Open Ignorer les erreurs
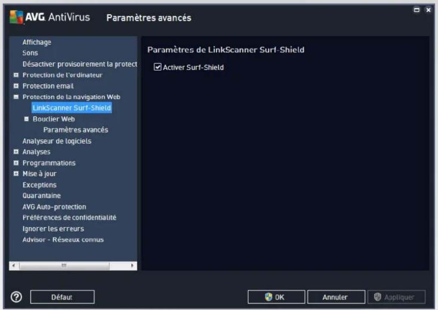Screen dimensions: 438x310 pos(53,229)
